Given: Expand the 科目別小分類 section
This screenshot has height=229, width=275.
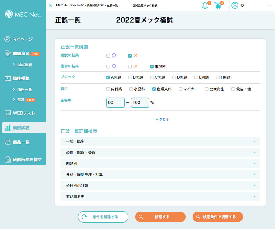Looking at the screenshot, I should [160, 185].
